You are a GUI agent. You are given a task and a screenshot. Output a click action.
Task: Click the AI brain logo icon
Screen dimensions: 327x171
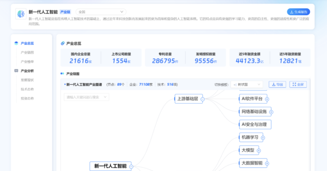pos(21,14)
